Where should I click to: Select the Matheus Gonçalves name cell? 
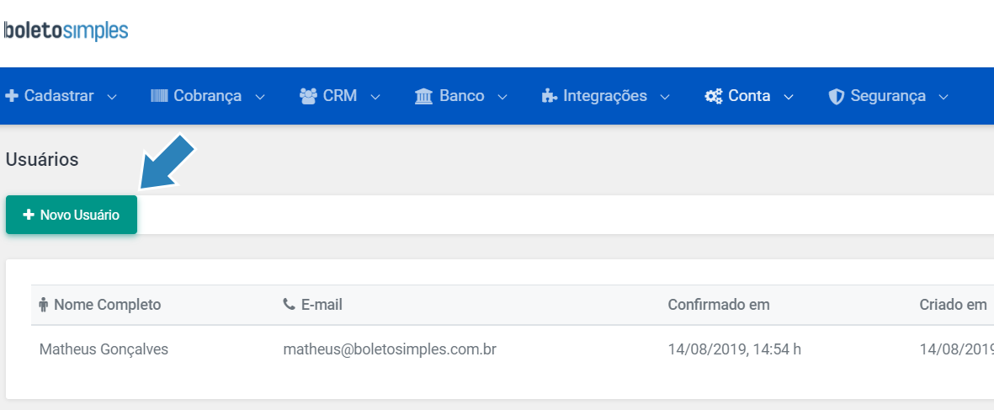pos(104,349)
